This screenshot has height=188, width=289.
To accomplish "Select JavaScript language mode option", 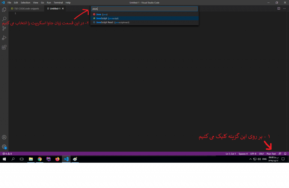I will point(144,18).
